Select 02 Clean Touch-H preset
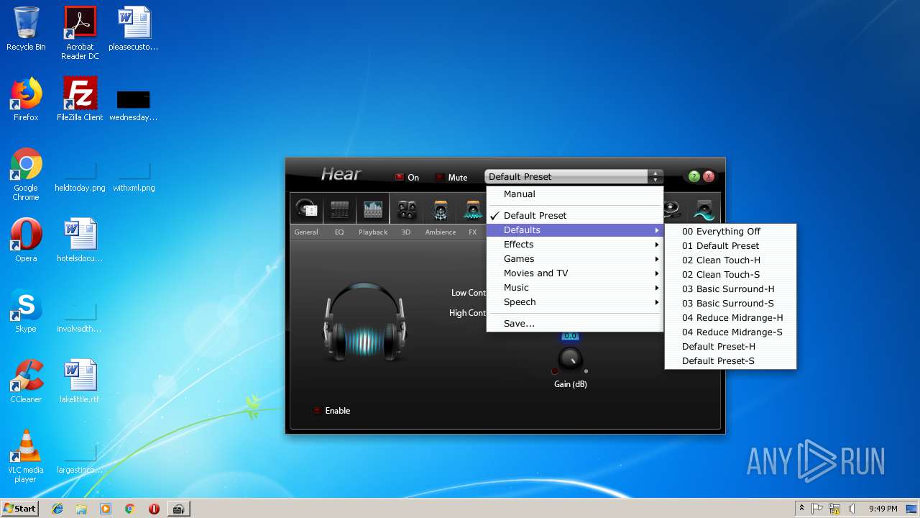920x518 pixels. tap(730, 260)
